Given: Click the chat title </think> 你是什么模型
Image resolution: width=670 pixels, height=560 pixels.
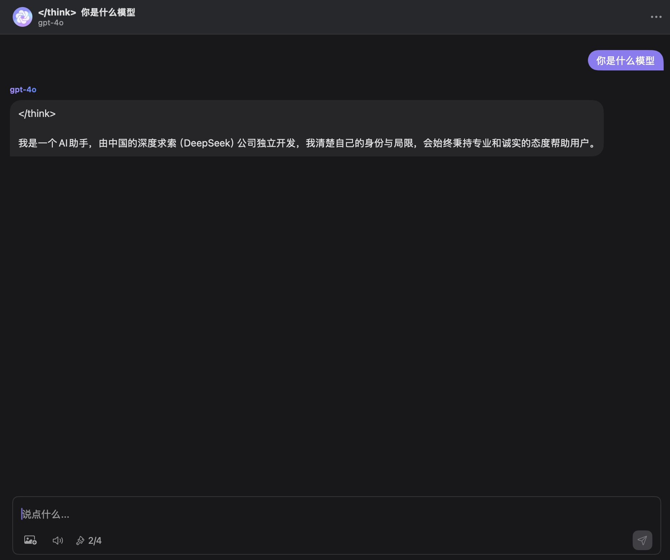Looking at the screenshot, I should [x=87, y=12].
